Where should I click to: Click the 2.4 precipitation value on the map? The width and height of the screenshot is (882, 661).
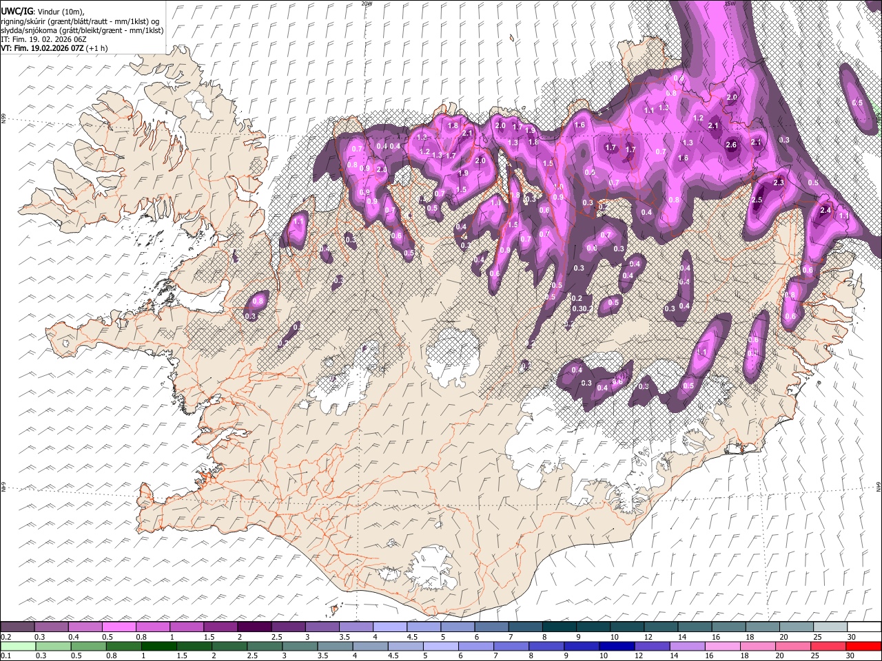[825, 211]
